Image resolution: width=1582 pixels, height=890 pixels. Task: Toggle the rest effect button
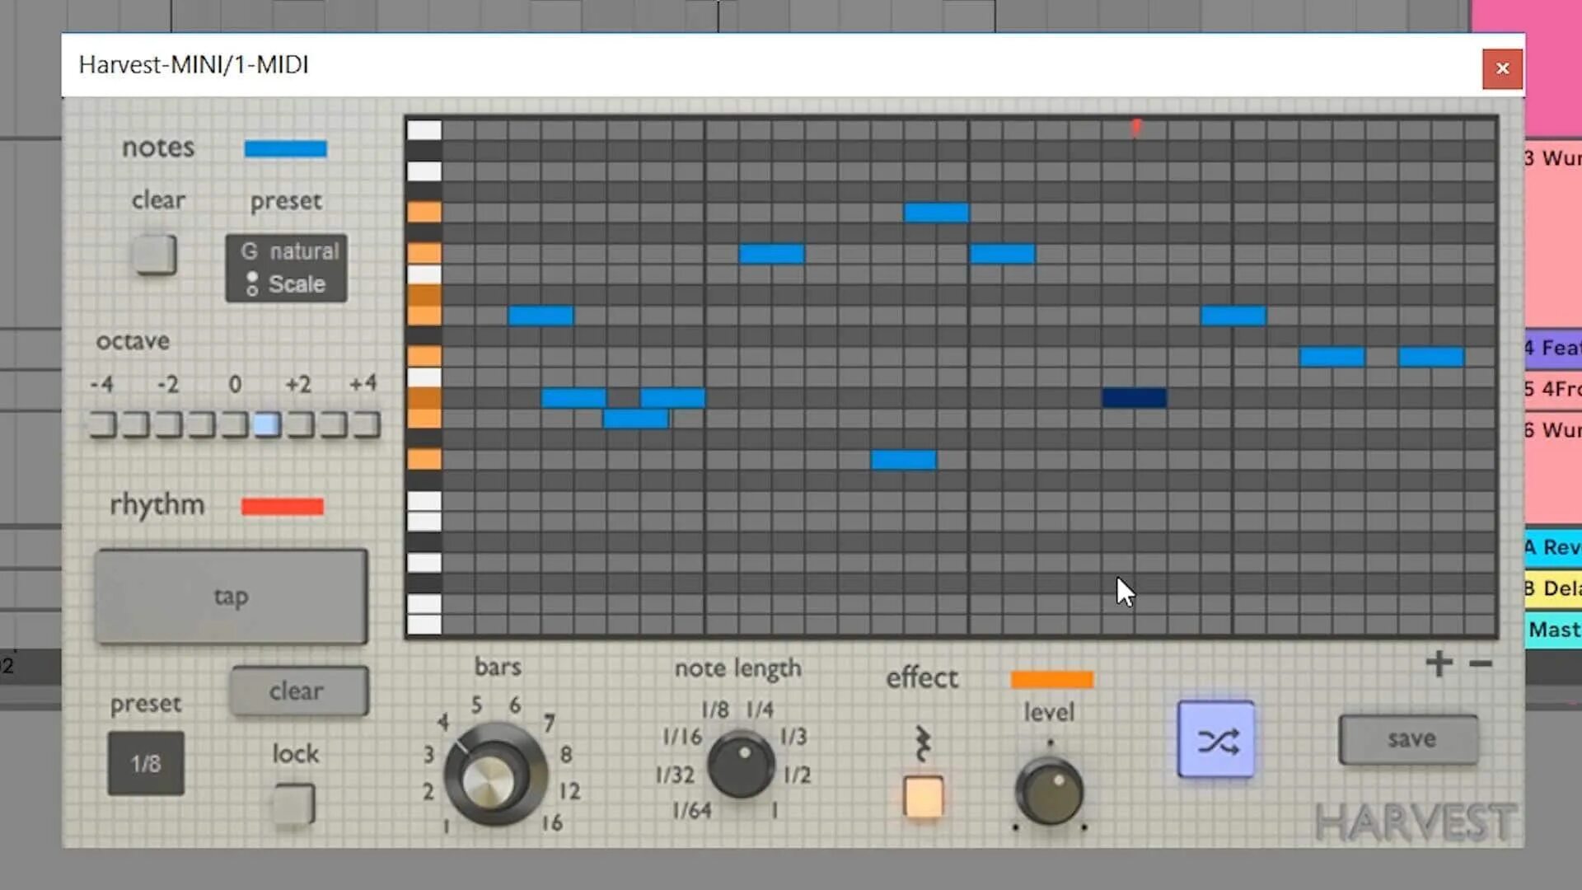tap(923, 797)
